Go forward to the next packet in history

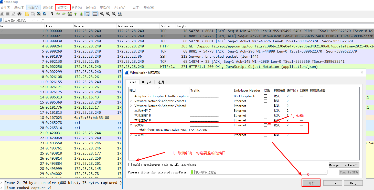pyautogui.click(x=64, y=14)
